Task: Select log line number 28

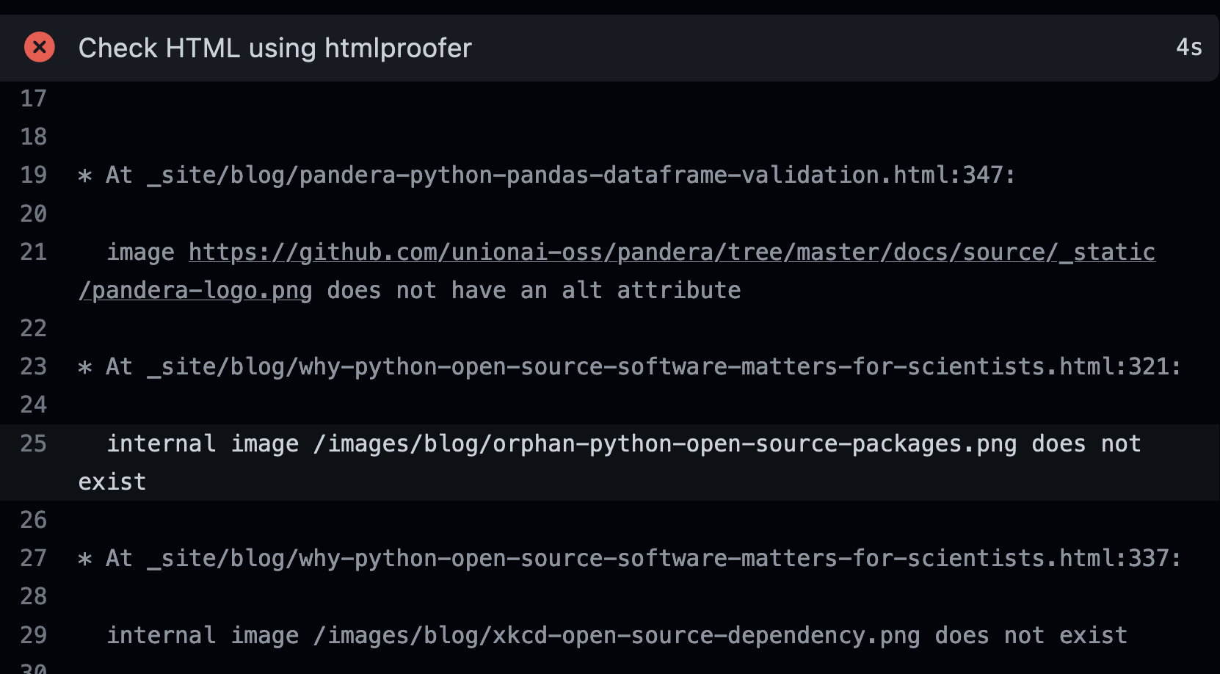Action: tap(33, 596)
